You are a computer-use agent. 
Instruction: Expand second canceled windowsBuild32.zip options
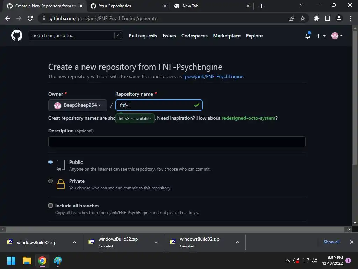pyautogui.click(x=156, y=242)
